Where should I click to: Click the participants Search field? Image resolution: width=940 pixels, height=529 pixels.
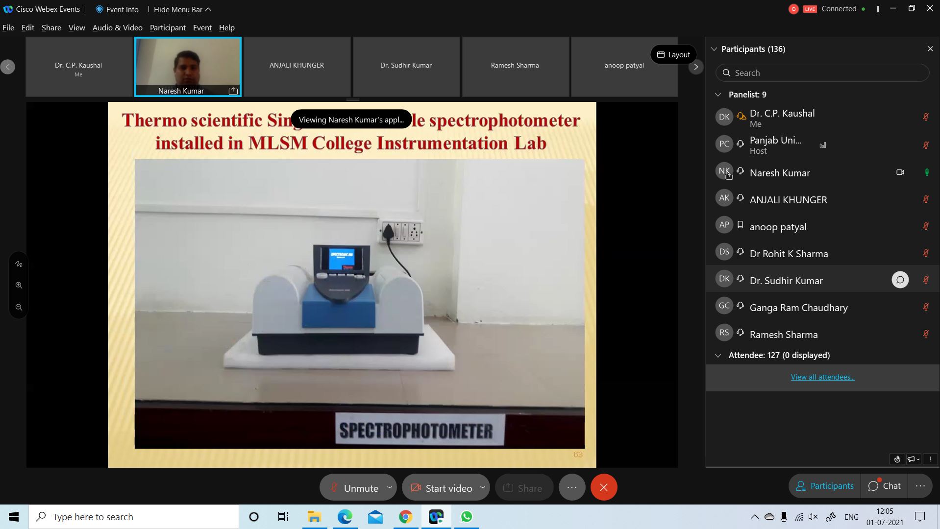(822, 73)
